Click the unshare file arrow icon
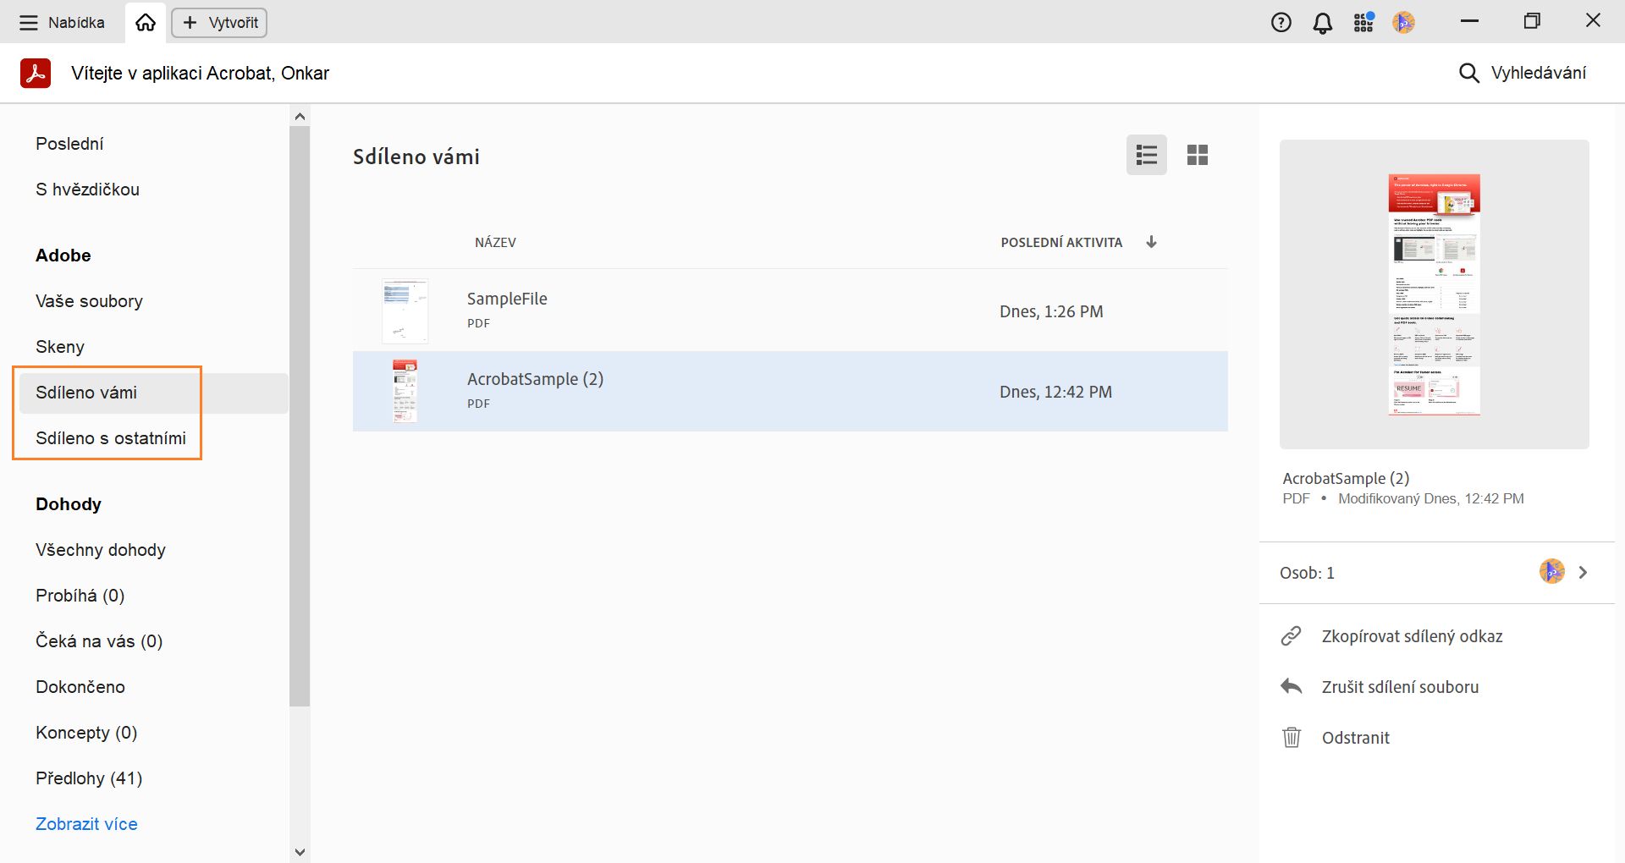1625x863 pixels. pos(1291,686)
